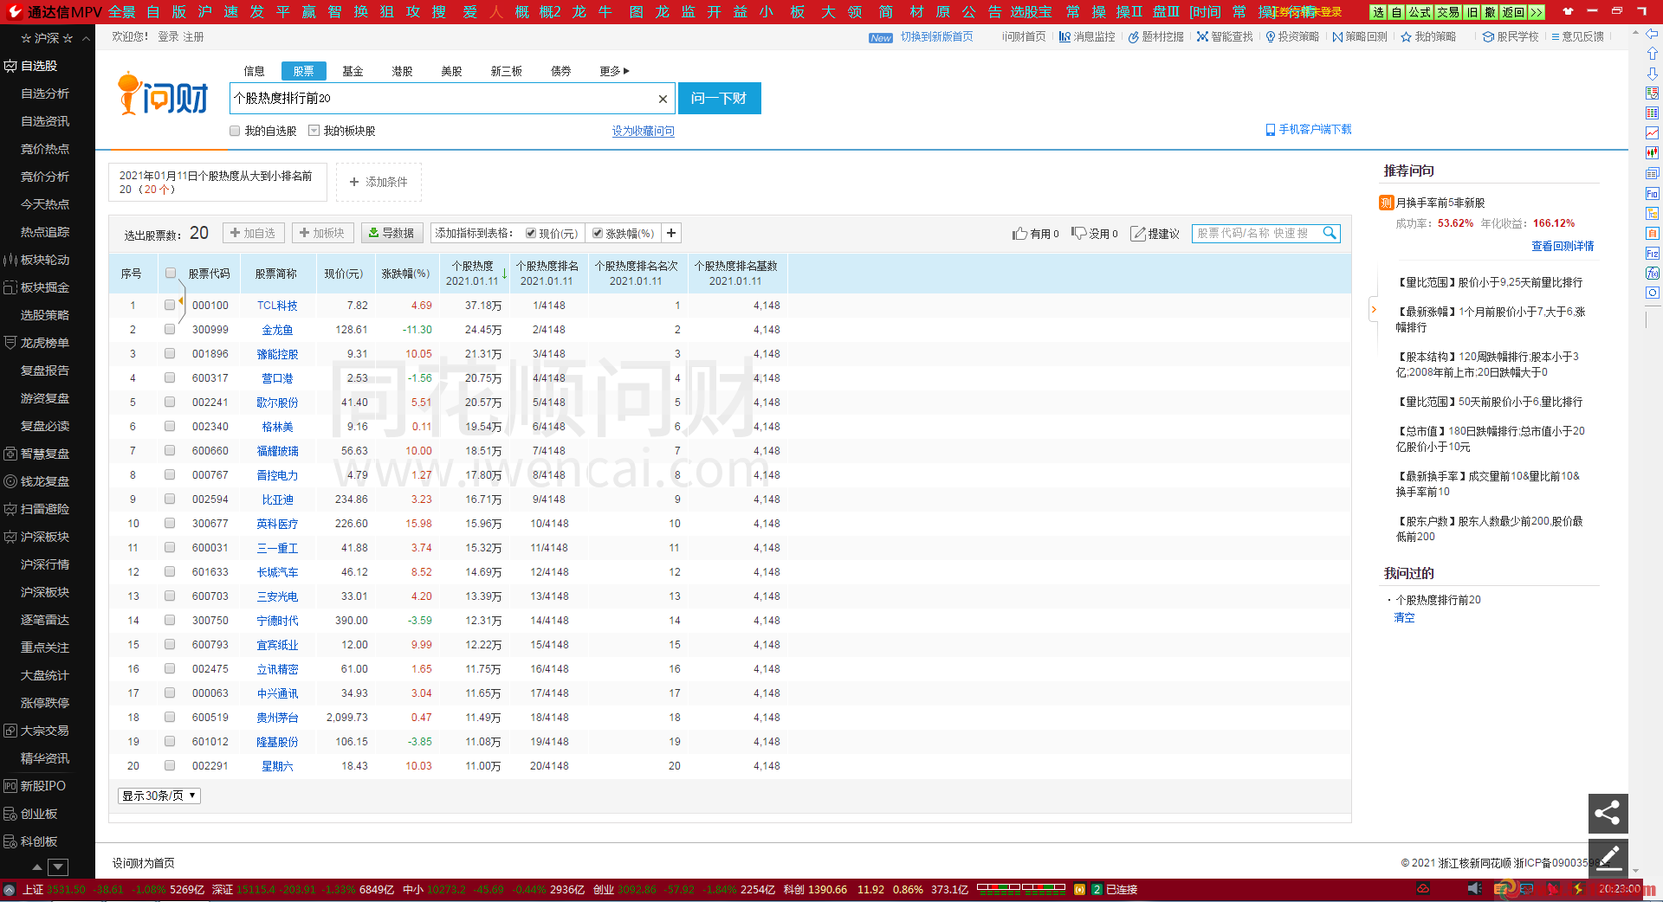Image resolution: width=1663 pixels, height=902 pixels.
Task: Switch to the 基金 tab
Action: (x=353, y=71)
